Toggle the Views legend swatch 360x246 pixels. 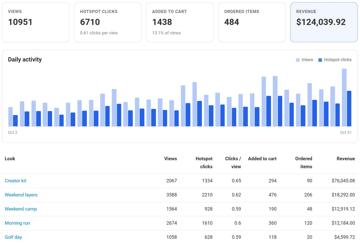pyautogui.click(x=298, y=60)
